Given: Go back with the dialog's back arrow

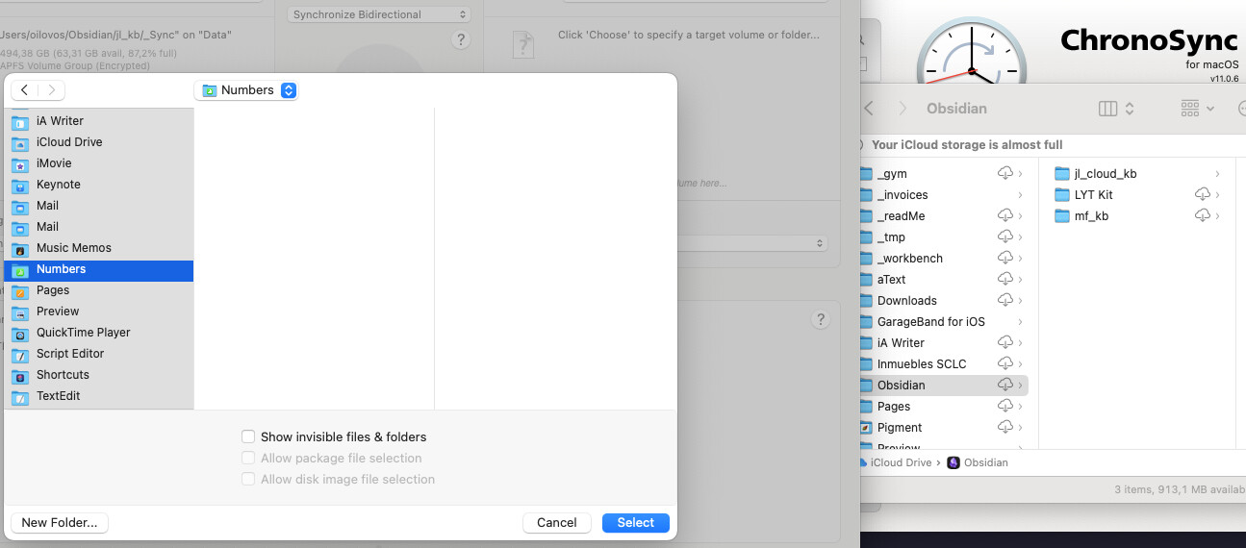Looking at the screenshot, I should coord(24,90).
